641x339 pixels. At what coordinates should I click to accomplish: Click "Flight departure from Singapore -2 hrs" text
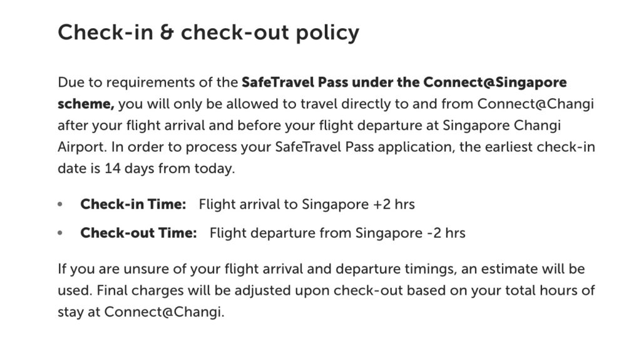click(x=337, y=233)
